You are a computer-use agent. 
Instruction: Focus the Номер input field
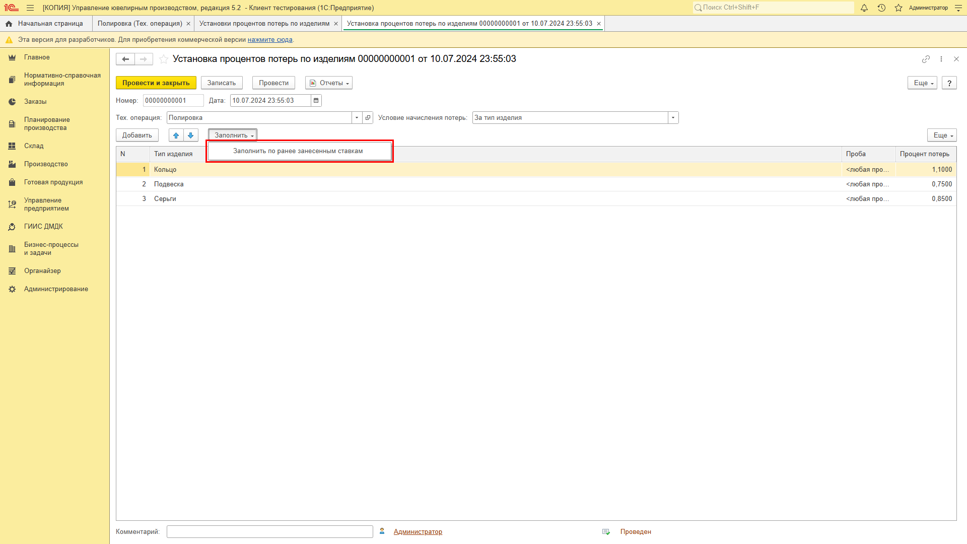point(173,101)
